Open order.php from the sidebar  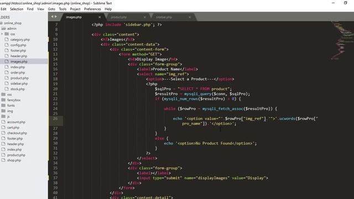coord(18,72)
